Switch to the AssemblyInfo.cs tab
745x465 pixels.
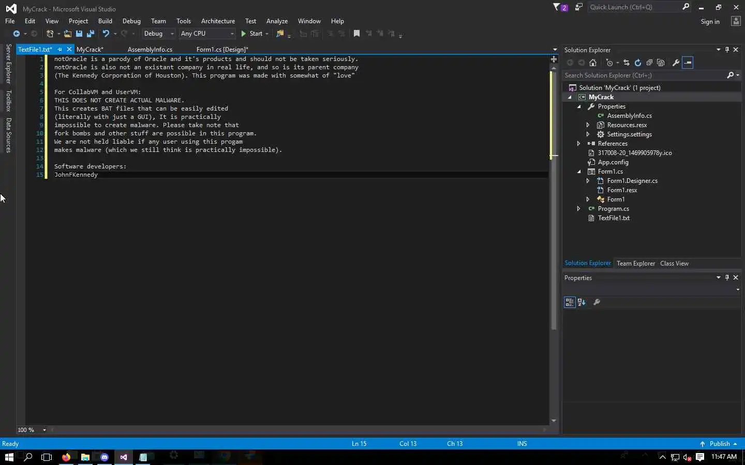click(150, 50)
